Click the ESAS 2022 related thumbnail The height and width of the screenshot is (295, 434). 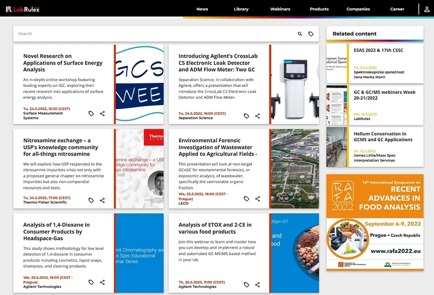click(337, 64)
